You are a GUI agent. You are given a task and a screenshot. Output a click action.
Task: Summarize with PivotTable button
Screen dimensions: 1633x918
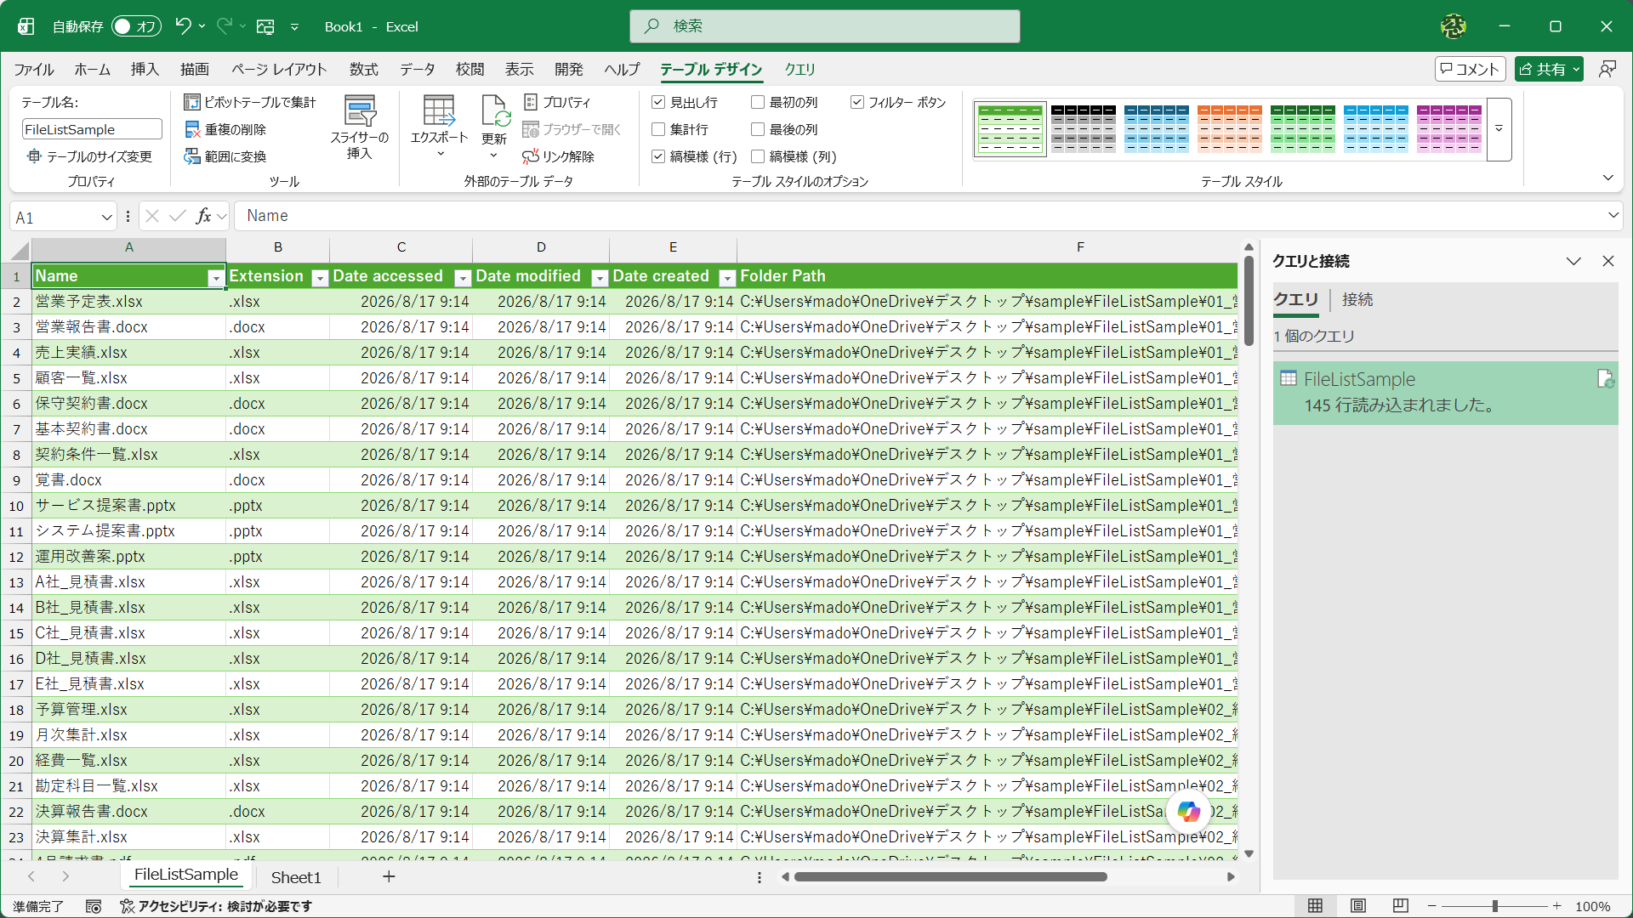(250, 102)
